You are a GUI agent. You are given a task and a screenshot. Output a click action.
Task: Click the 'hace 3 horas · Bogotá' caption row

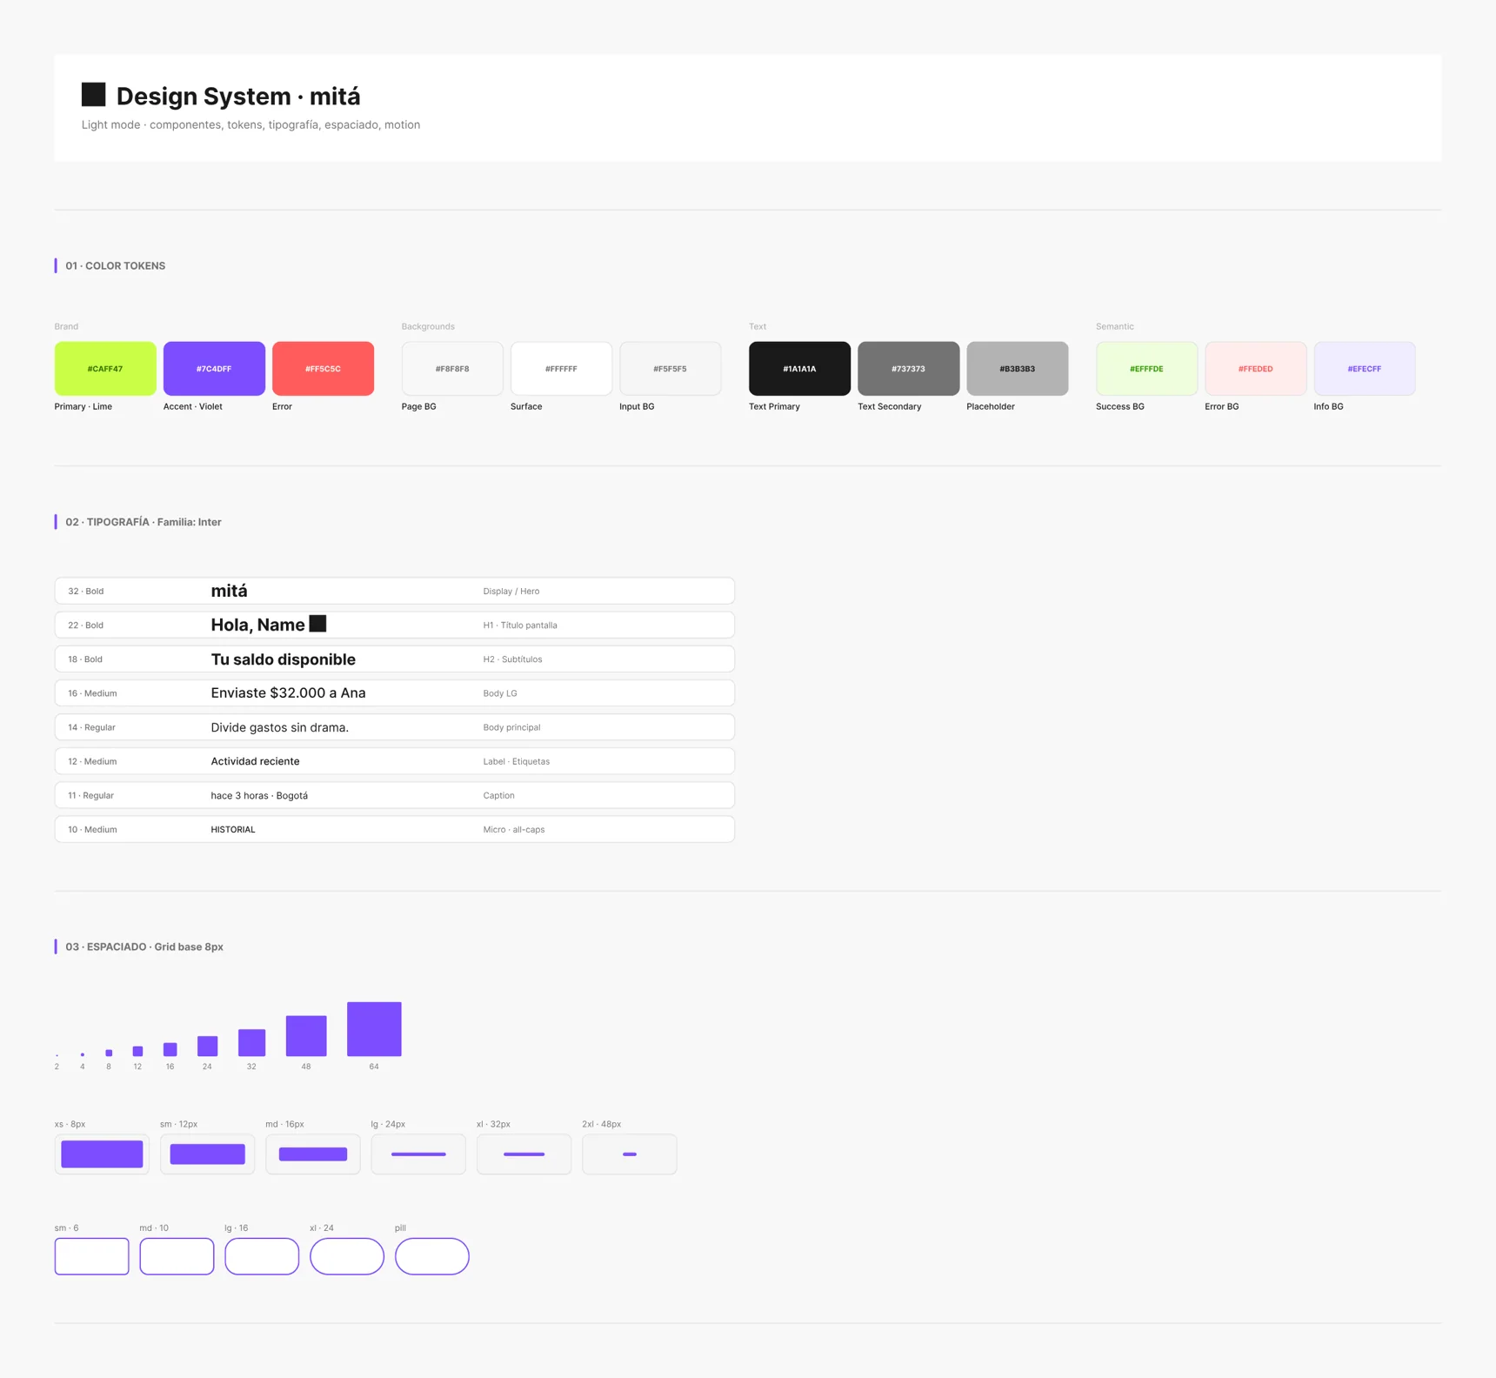394,795
